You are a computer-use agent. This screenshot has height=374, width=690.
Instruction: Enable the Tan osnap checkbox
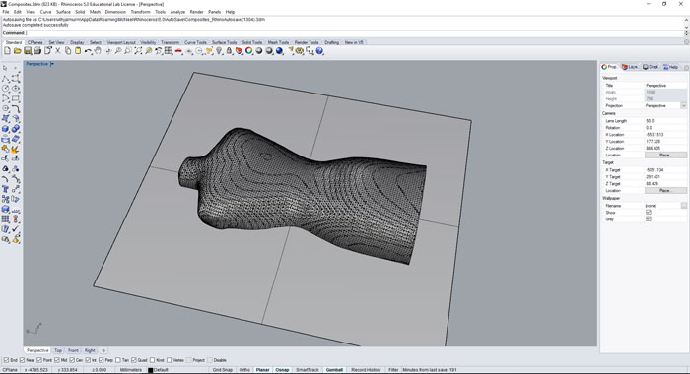click(x=118, y=360)
